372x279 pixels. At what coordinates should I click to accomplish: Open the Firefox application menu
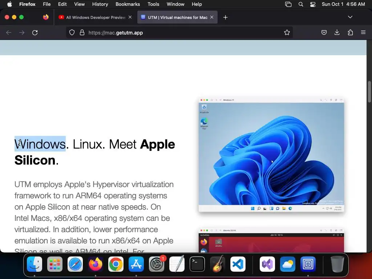[x=27, y=4]
